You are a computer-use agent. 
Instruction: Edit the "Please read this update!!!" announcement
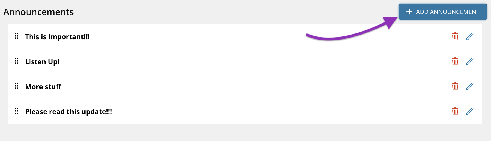(470, 111)
